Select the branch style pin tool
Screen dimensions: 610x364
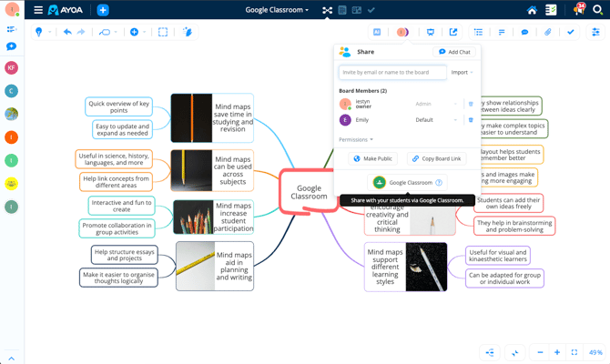click(x=38, y=32)
